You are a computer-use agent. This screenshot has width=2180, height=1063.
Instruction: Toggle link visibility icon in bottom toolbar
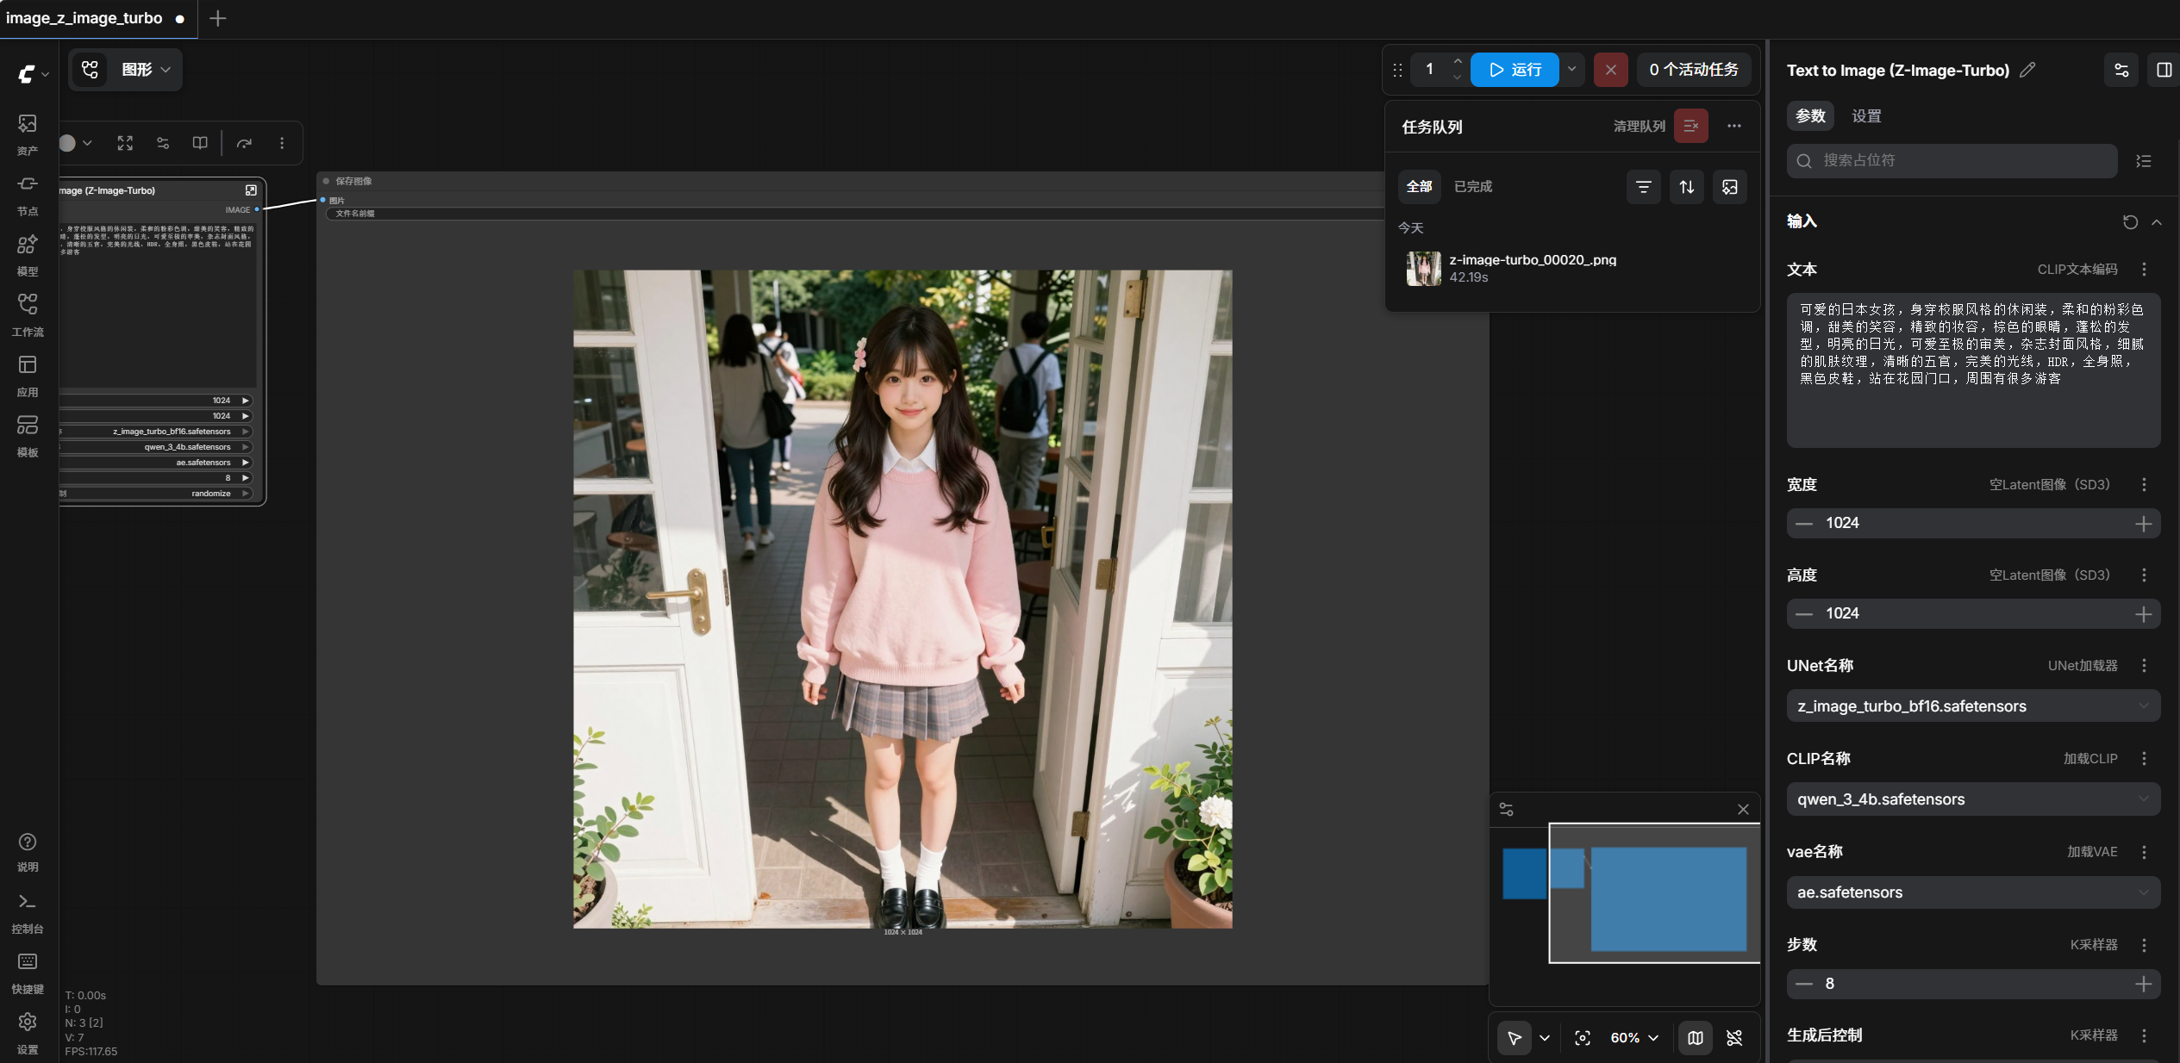coord(1734,1038)
